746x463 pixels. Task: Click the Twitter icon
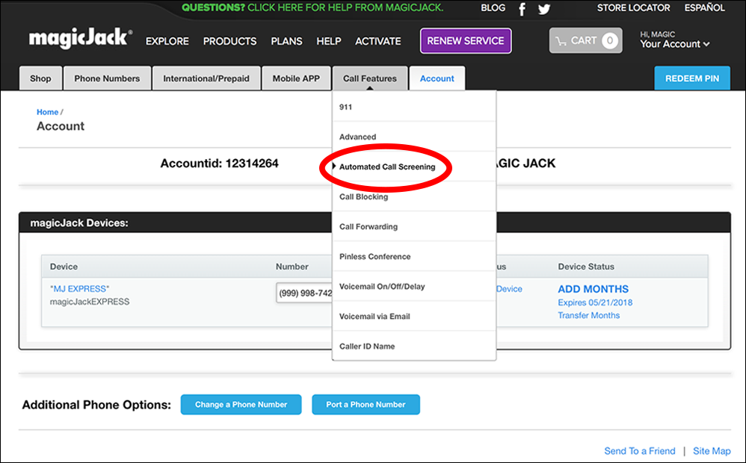(x=543, y=8)
